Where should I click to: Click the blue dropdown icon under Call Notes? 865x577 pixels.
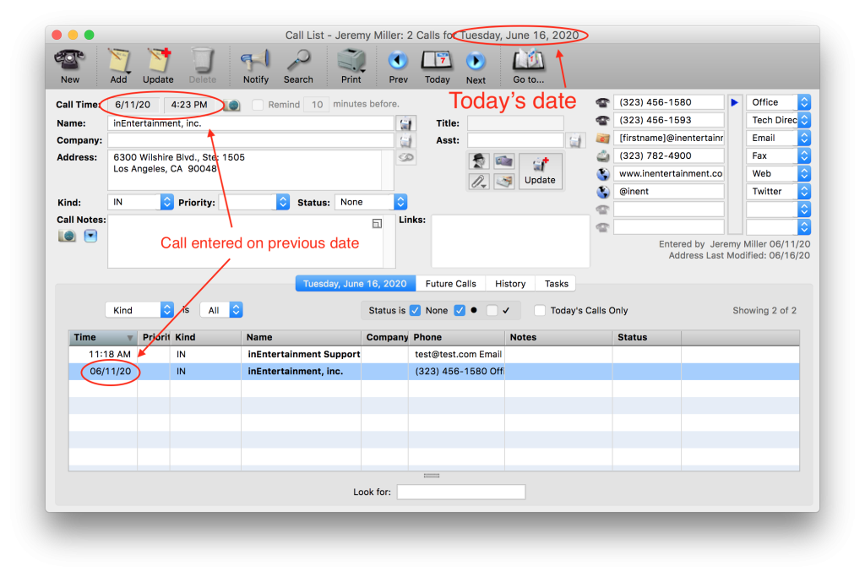[90, 236]
